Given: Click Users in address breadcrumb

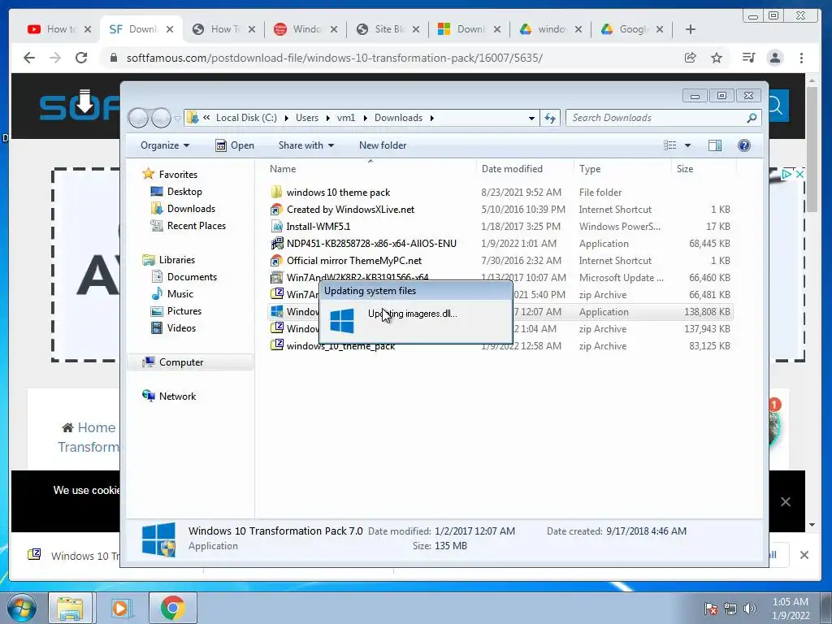Looking at the screenshot, I should pyautogui.click(x=307, y=118).
